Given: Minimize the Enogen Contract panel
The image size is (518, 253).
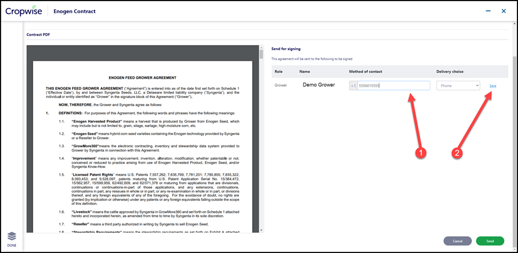Looking at the screenshot, I should pos(488,11).
